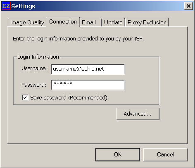195x168 pixels.
Task: Click the 'Save password (Recommended)' label text
Action: click(x=69, y=98)
